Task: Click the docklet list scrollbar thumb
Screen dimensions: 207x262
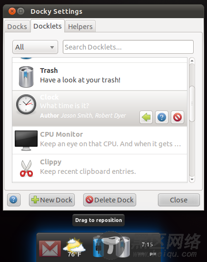Action: [192, 104]
